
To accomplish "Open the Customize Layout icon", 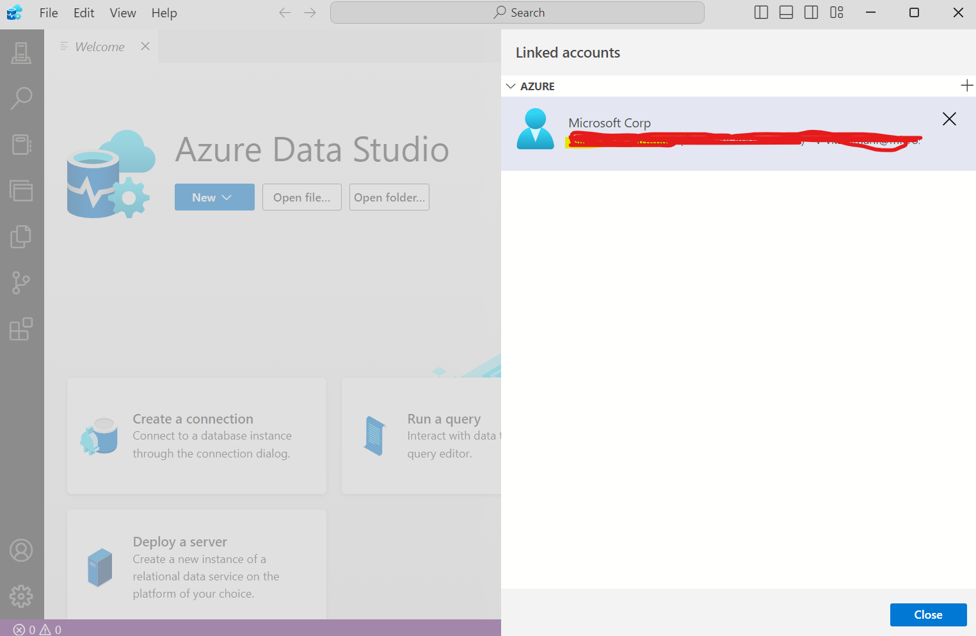I will click(836, 13).
